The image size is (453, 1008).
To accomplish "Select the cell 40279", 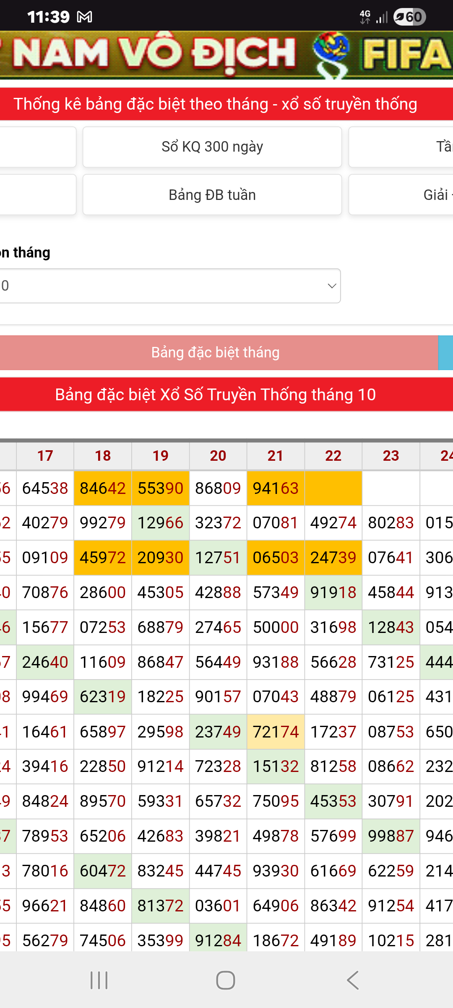I will click(45, 523).
